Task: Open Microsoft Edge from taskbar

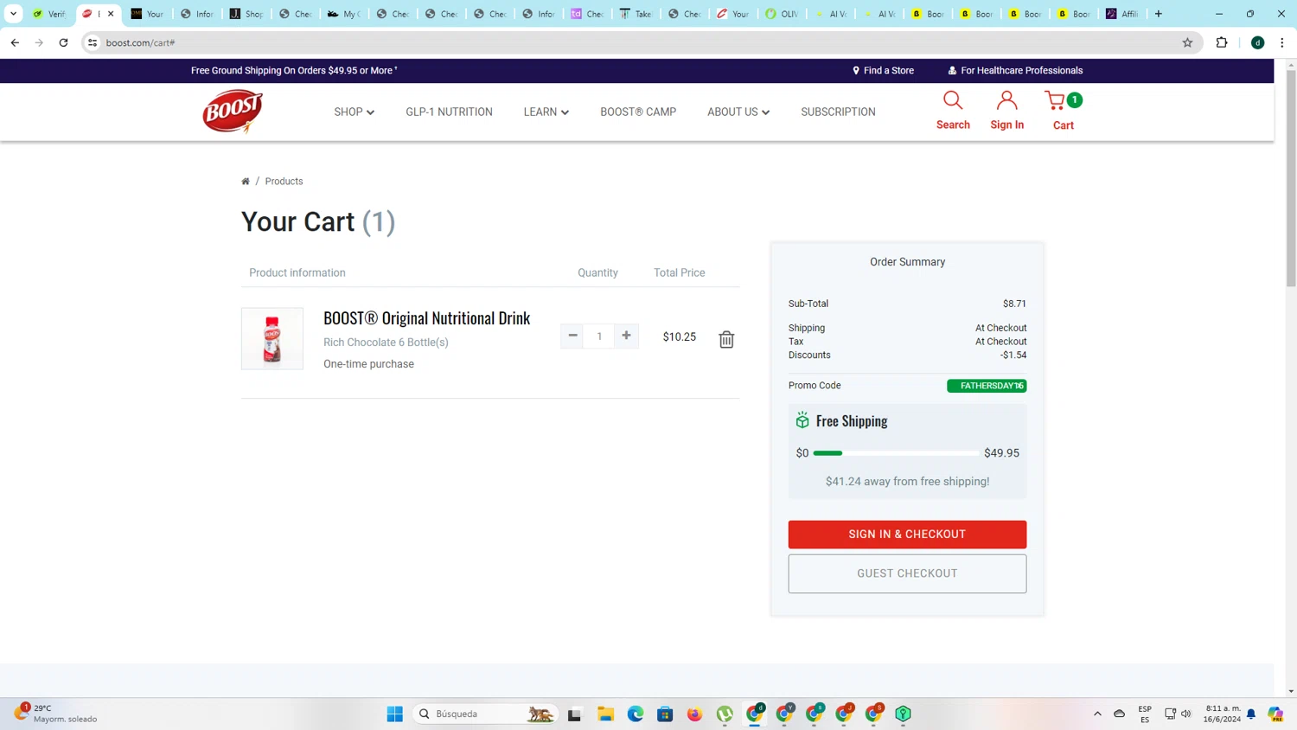Action: click(x=636, y=714)
